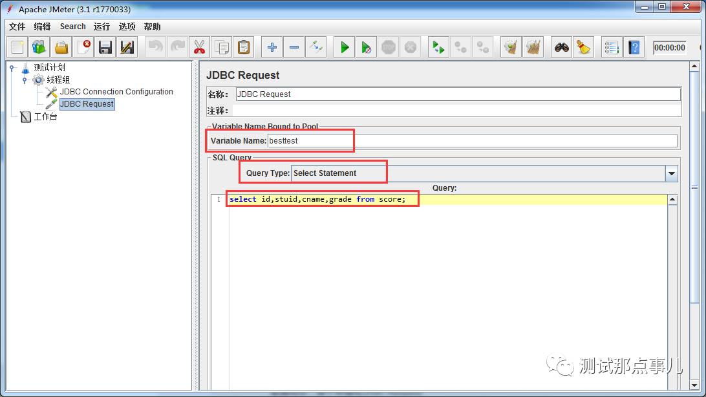This screenshot has width=706, height=397.
Task: Click the Reset search icon
Action: coord(584,47)
